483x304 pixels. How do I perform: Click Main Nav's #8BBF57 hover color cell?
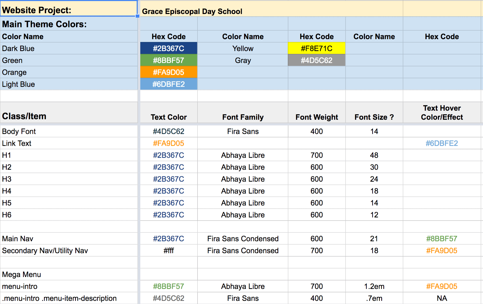click(442, 238)
